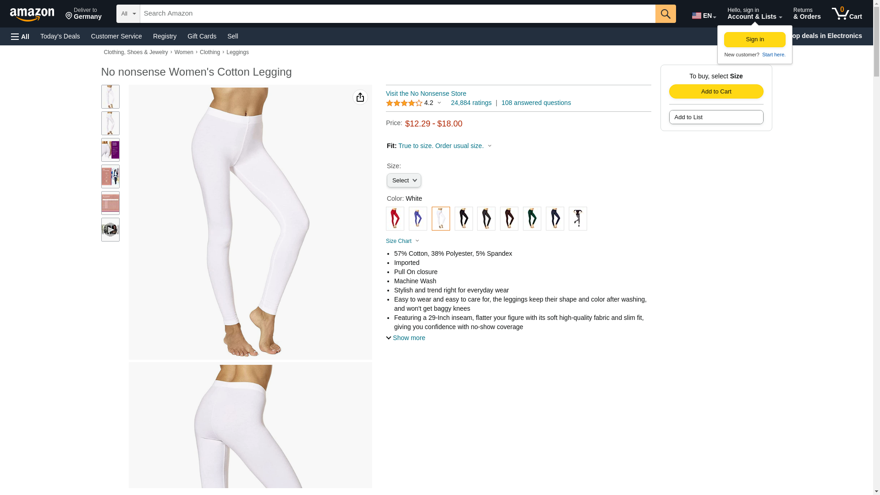Open Today's Deals in navigation bar
Screen dimensions: 880x495
[x=60, y=36]
